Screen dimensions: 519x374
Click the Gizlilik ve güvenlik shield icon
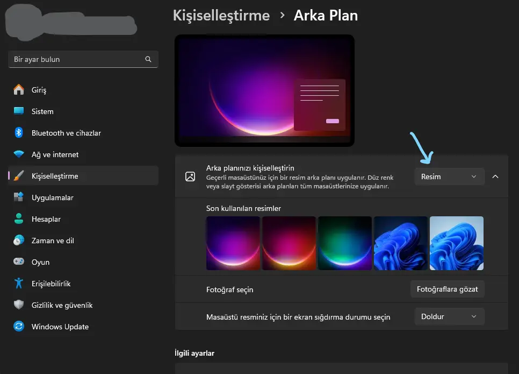pyautogui.click(x=19, y=305)
